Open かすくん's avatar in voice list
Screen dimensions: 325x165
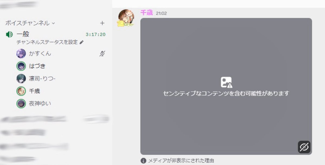(x=21, y=54)
